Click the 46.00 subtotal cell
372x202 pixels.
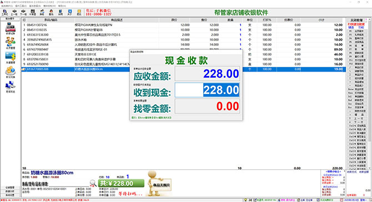(x=338, y=54)
